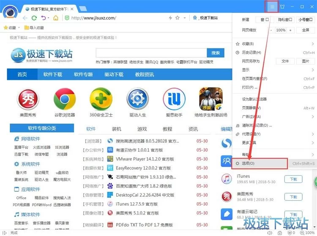Image resolution: width=317 pixels, height=236 pixels.
Task: Switch to the 软件下载 navigation tab
Action: (52, 75)
